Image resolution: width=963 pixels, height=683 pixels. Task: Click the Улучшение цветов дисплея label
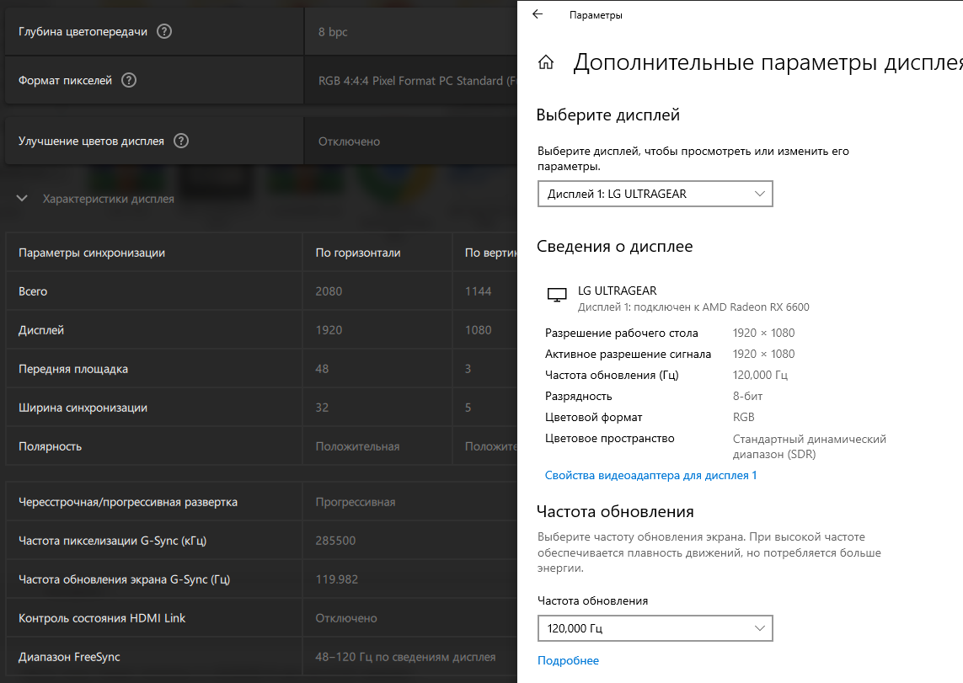point(91,141)
